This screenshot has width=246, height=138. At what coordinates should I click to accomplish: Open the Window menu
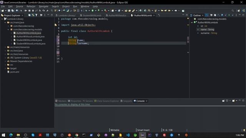tap(85, 7)
